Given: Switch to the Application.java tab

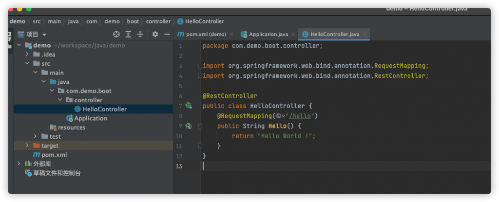Looking at the screenshot, I should click(264, 34).
